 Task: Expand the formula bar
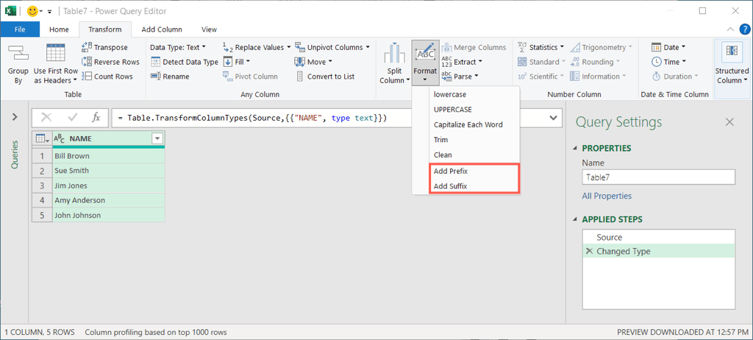[x=553, y=118]
